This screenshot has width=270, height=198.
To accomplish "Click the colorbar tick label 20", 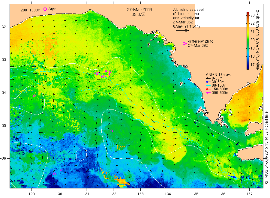I will coord(252,40).
